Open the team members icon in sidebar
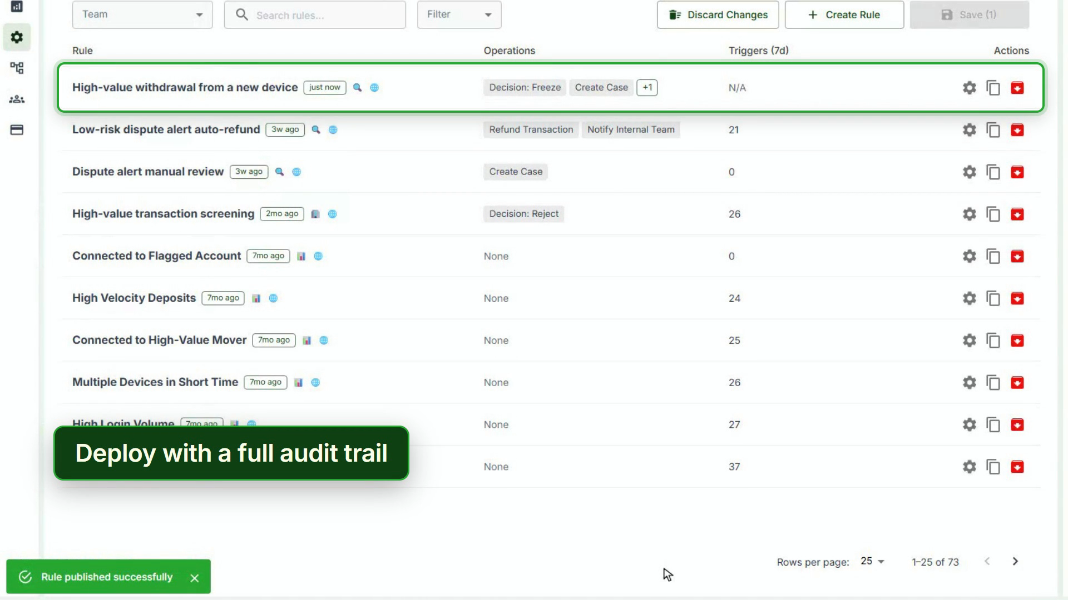 click(17, 99)
